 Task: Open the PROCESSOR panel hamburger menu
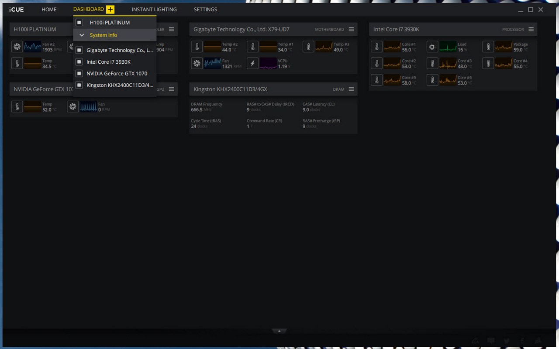tap(531, 29)
